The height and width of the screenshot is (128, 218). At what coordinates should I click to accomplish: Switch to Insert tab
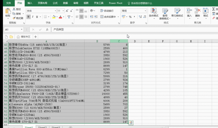click(x=30, y=3)
